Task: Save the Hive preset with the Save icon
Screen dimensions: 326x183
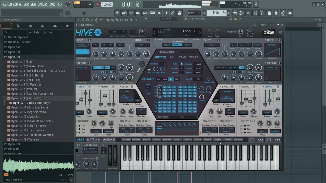Action: tap(241, 32)
